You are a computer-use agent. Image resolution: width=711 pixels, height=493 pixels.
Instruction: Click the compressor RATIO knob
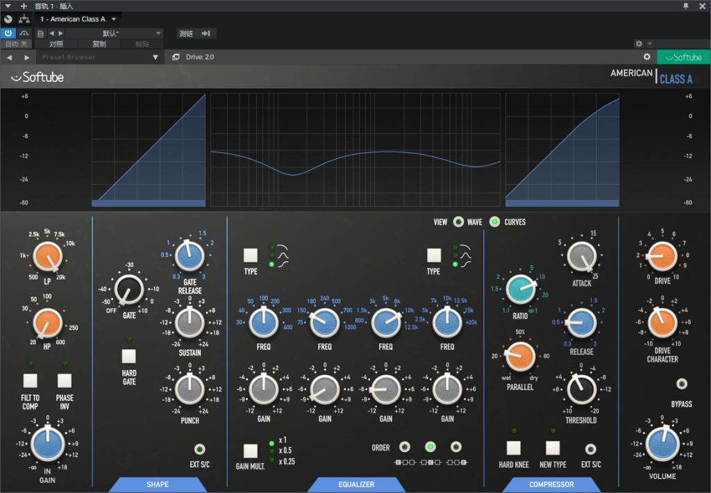pyautogui.click(x=520, y=290)
